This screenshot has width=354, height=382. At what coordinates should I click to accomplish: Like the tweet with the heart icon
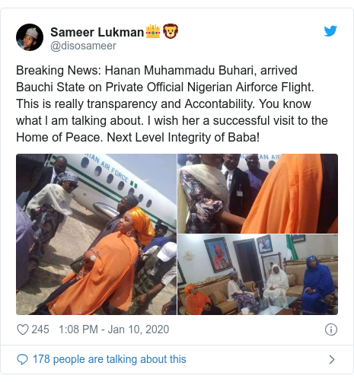23,329
